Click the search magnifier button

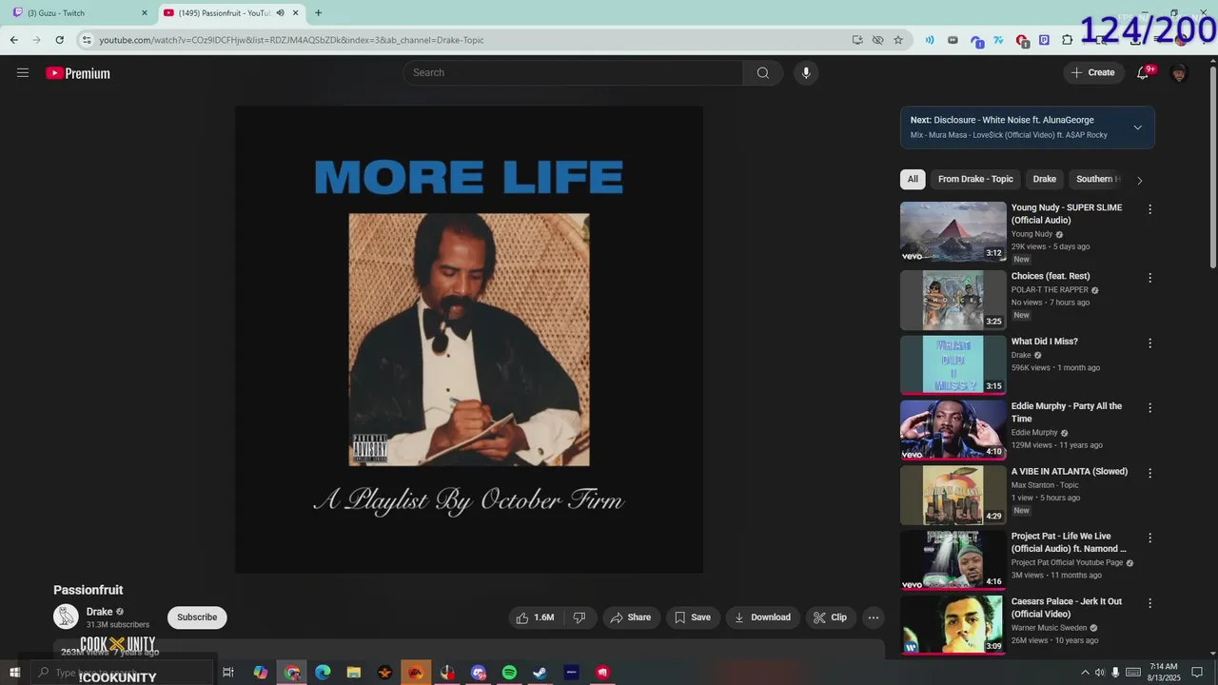pyautogui.click(x=763, y=73)
